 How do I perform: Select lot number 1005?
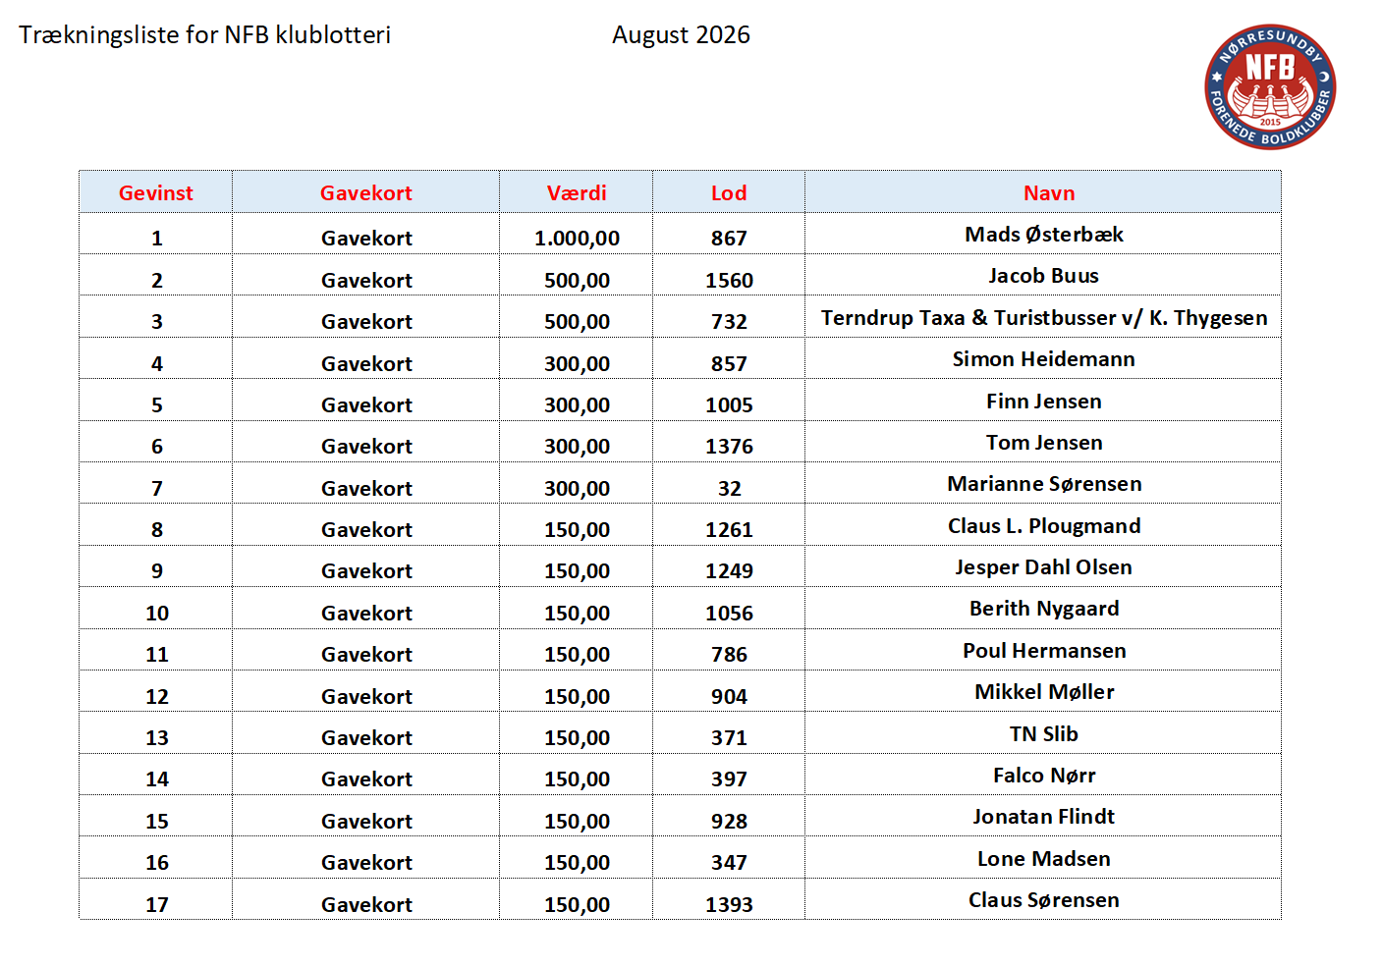click(x=729, y=404)
